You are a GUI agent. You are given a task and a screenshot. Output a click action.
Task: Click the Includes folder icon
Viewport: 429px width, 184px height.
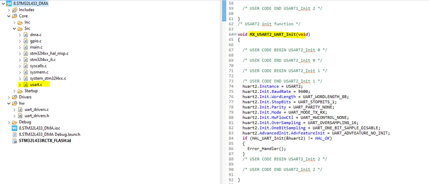point(15,10)
